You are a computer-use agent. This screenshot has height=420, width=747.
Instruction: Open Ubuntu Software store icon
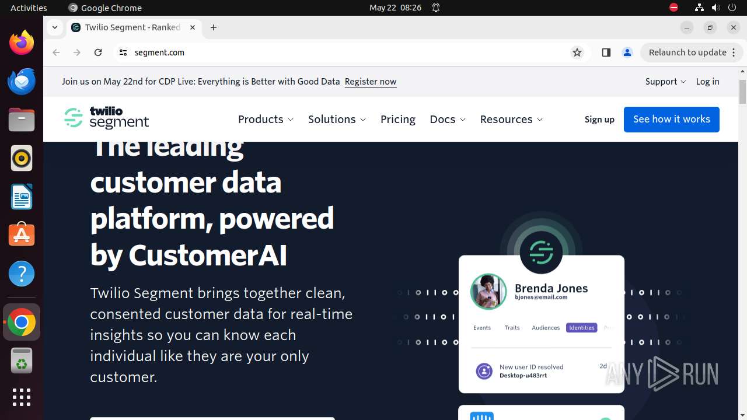coord(22,235)
